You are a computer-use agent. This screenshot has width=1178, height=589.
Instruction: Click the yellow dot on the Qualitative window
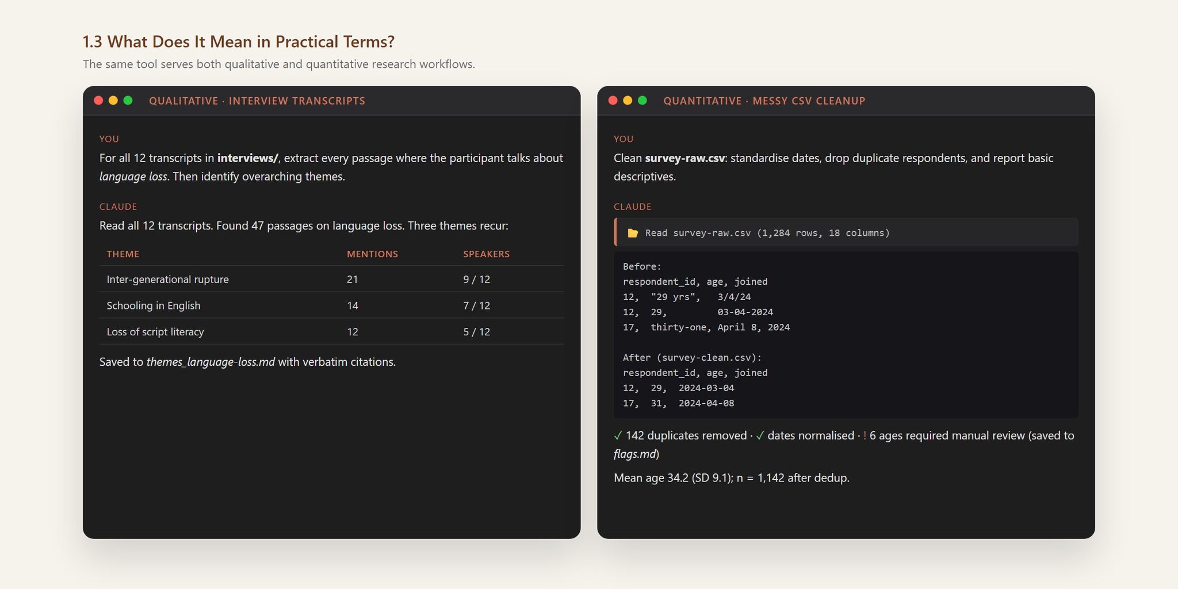[113, 101]
